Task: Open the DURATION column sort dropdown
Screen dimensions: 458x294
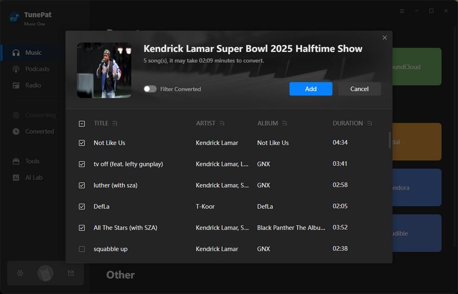Action: click(370, 124)
